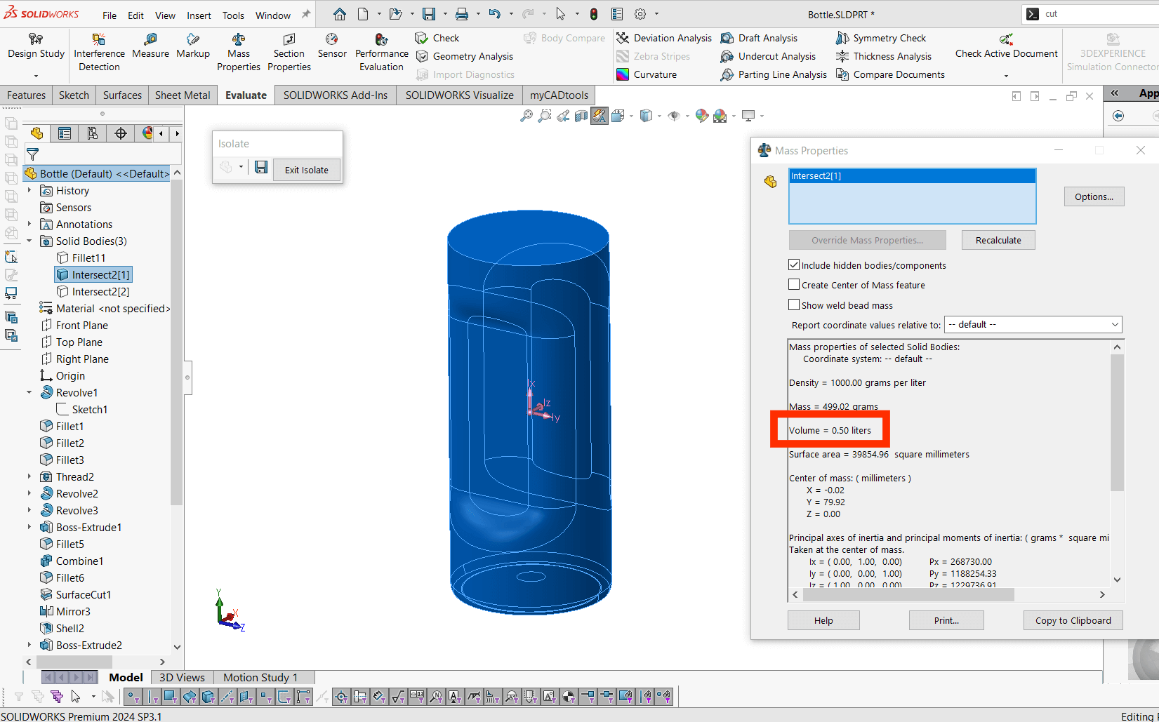Expand the Revolve1 feature
The height and width of the screenshot is (722, 1159).
point(29,392)
